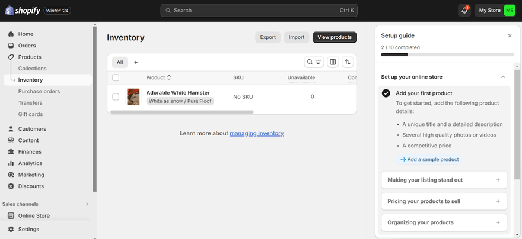Click the unavailable quantity 0 cell

point(312,96)
